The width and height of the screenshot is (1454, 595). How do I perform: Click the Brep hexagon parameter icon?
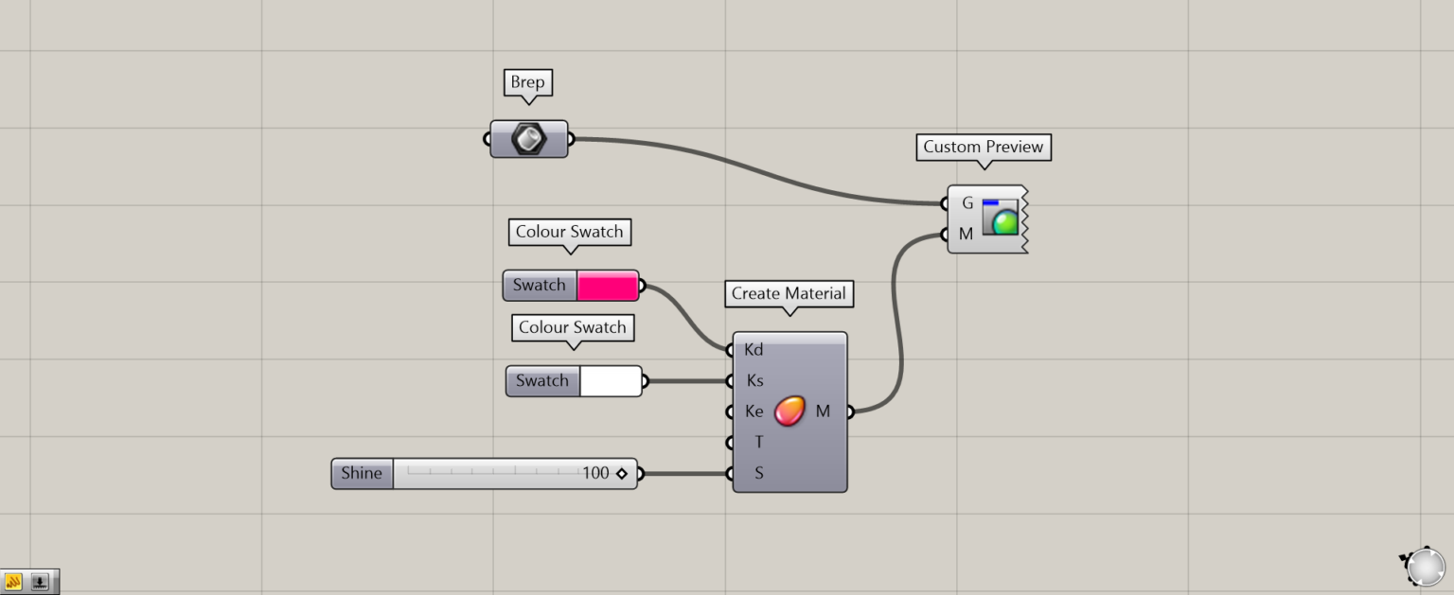tap(528, 139)
